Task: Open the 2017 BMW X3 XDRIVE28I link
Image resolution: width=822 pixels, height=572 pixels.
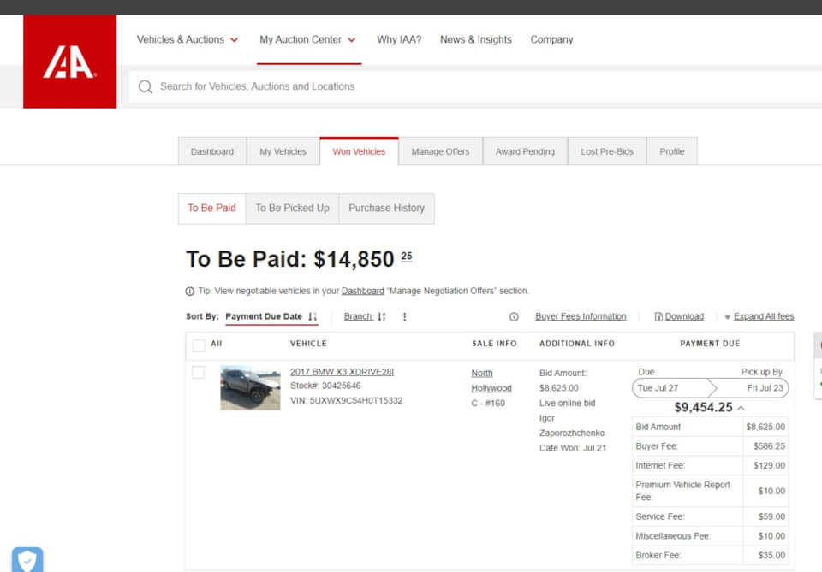Action: 342,372
